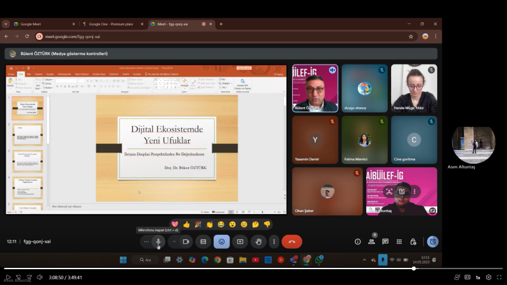Image resolution: width=507 pixels, height=285 pixels.
Task: Click duygu atasoy participant tile
Action: 364,88
